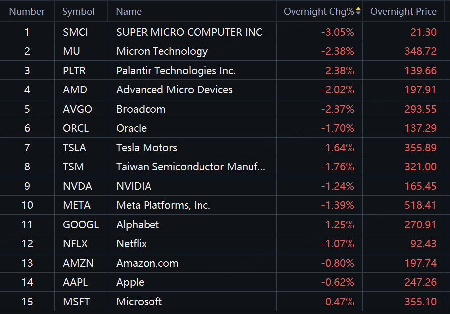Click the Netflix overnight price 92.43
Viewport: 450px width, 314px height.
(423, 244)
